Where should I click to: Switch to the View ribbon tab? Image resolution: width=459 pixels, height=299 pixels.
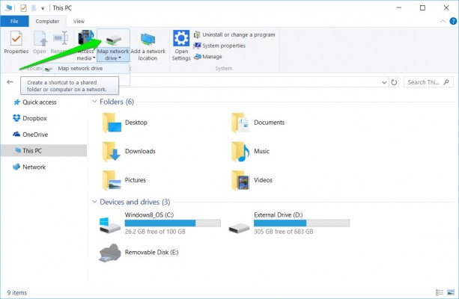coord(79,22)
